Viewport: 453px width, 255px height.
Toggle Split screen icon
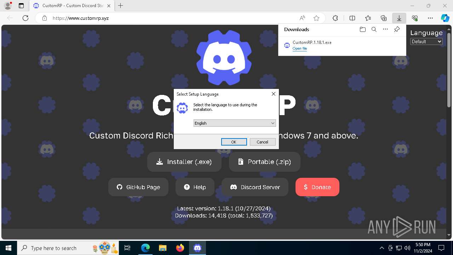(x=352, y=18)
